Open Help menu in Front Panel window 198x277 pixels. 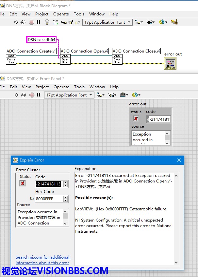tap(114, 87)
